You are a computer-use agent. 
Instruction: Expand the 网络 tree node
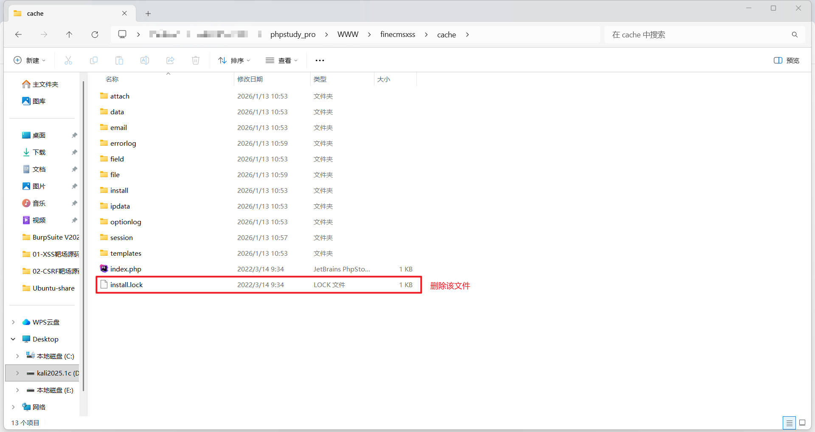13,407
